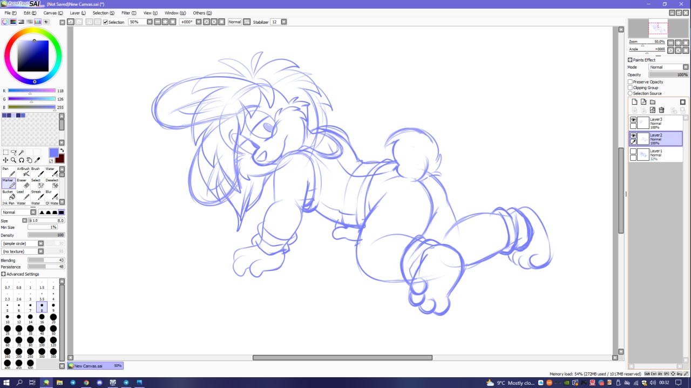691x388 pixels.
Task: Open the Filter menu
Action: coord(128,13)
